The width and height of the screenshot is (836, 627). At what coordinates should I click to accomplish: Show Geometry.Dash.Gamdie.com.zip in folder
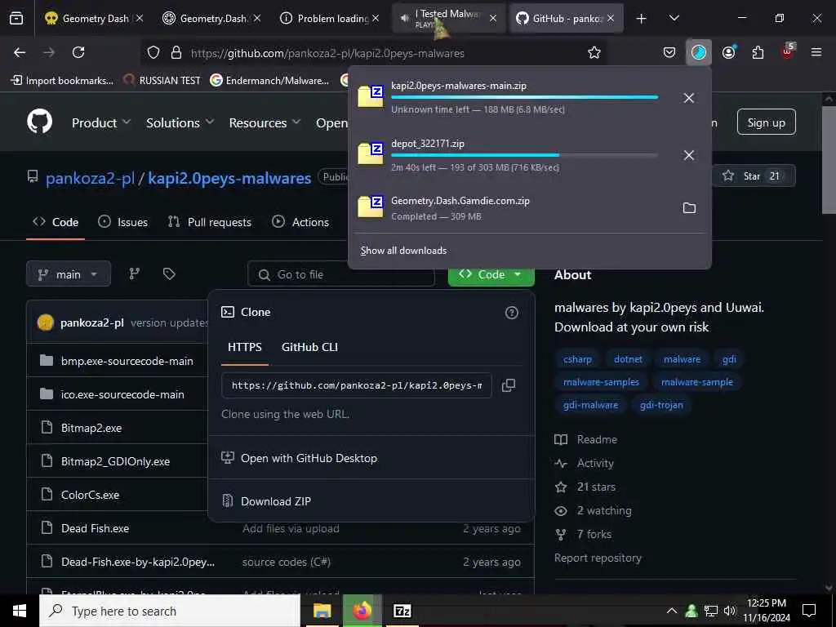click(x=689, y=207)
